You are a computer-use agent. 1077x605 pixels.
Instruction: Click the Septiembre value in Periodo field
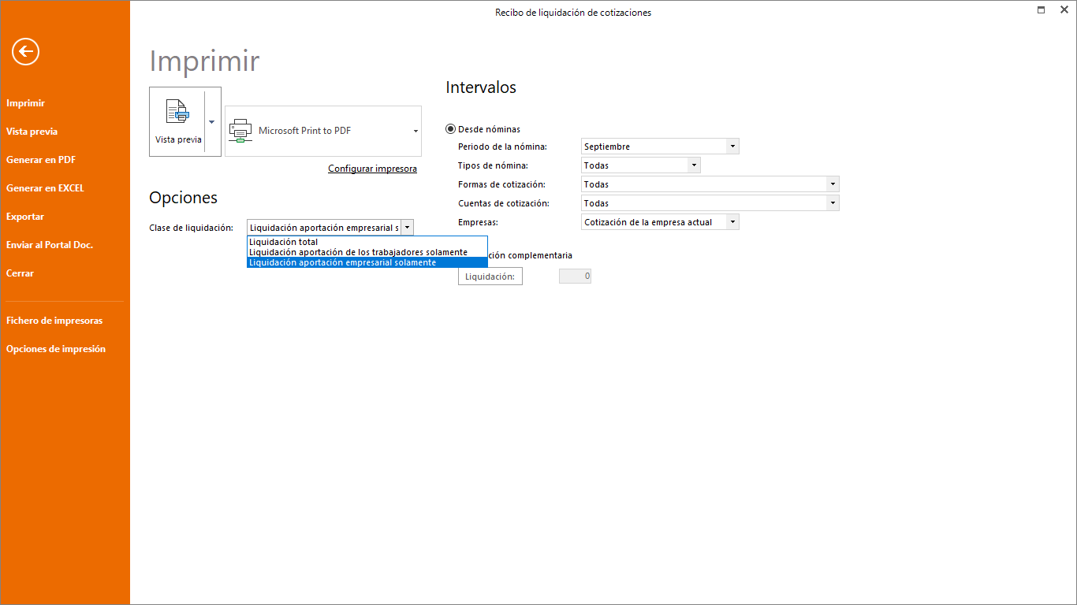coord(607,147)
